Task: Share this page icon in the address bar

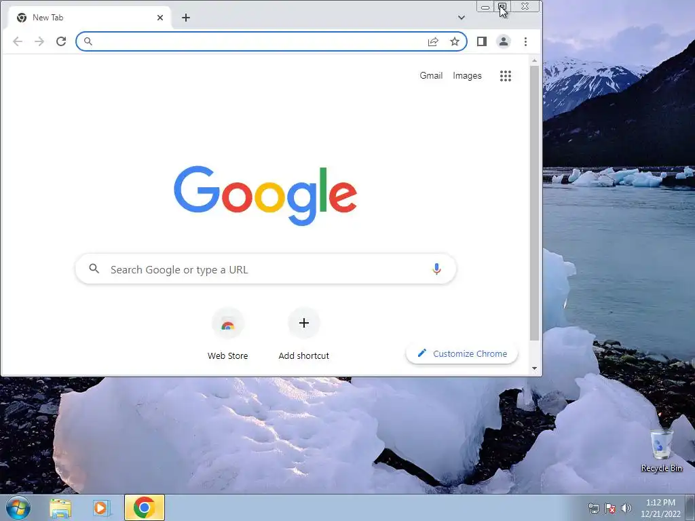Action: [x=433, y=41]
